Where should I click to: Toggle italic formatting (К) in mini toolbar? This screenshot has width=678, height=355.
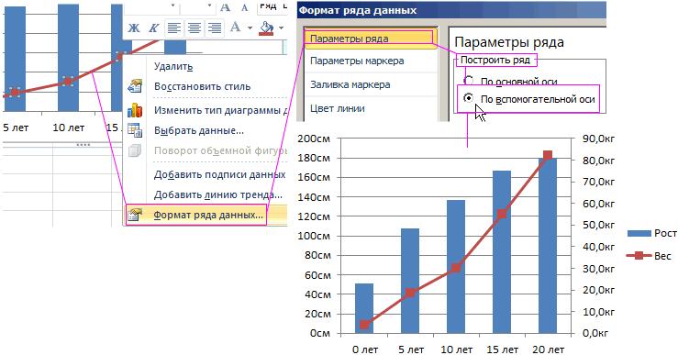click(153, 28)
